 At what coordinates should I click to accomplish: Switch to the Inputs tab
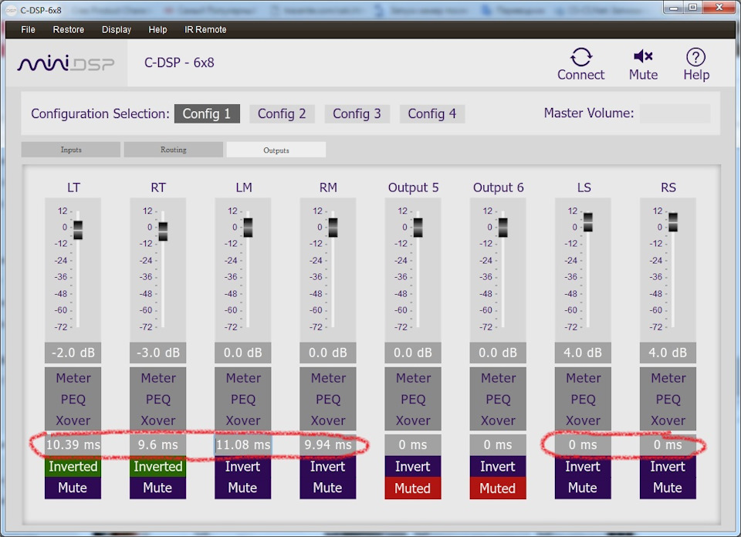pos(71,150)
